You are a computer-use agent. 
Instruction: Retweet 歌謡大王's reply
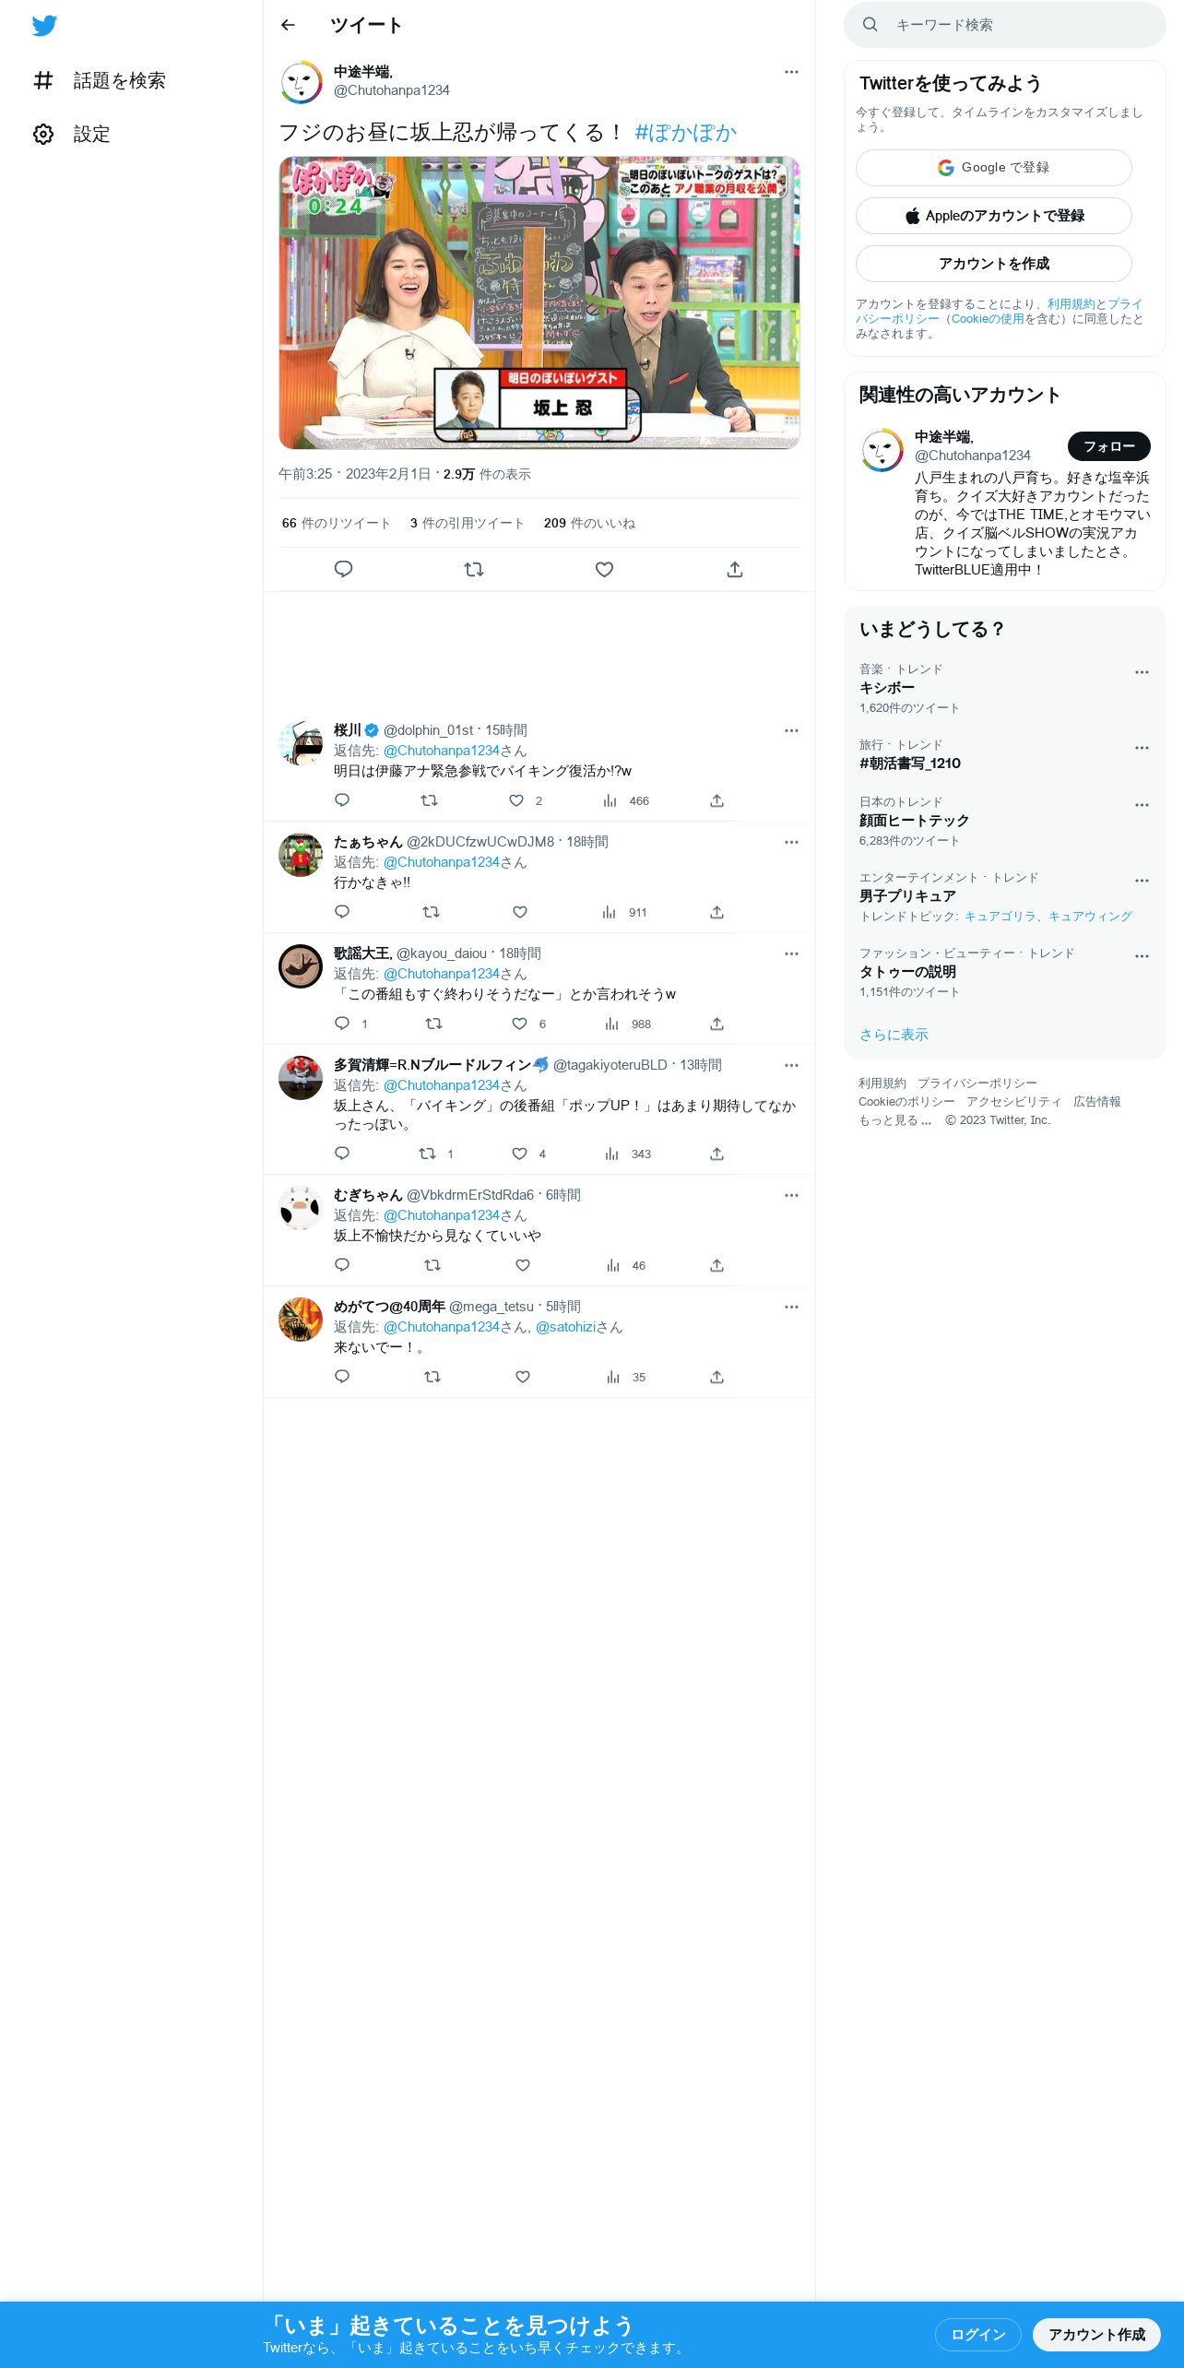click(433, 1024)
